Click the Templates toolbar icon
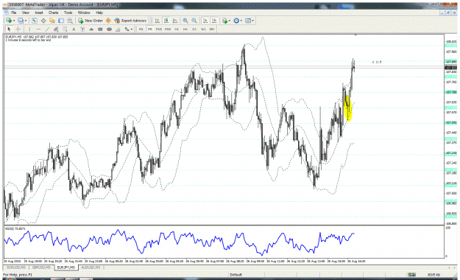The height and width of the screenshot is (280, 460). point(248,21)
